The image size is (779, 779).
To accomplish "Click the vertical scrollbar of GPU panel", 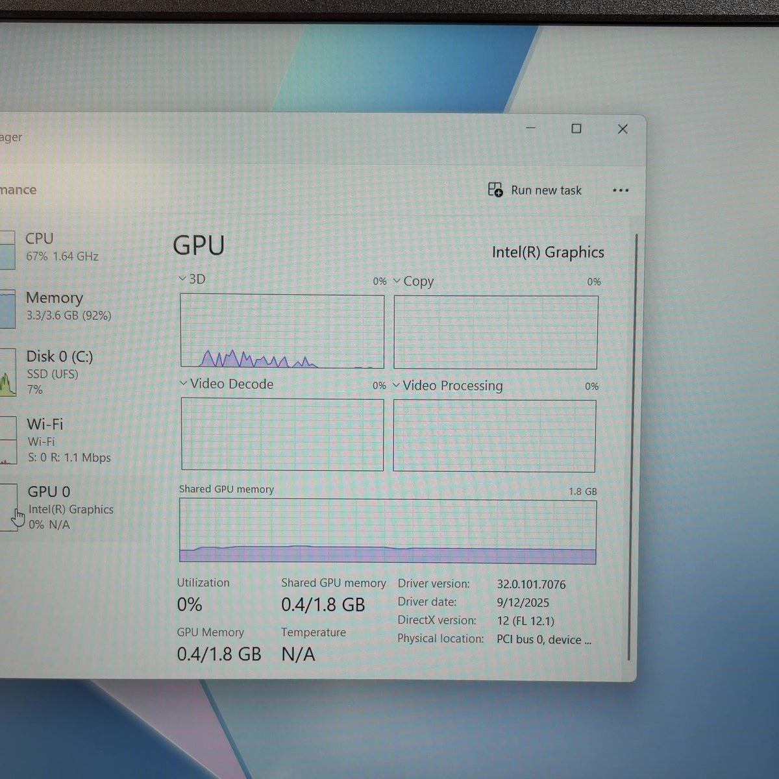I will (x=632, y=448).
